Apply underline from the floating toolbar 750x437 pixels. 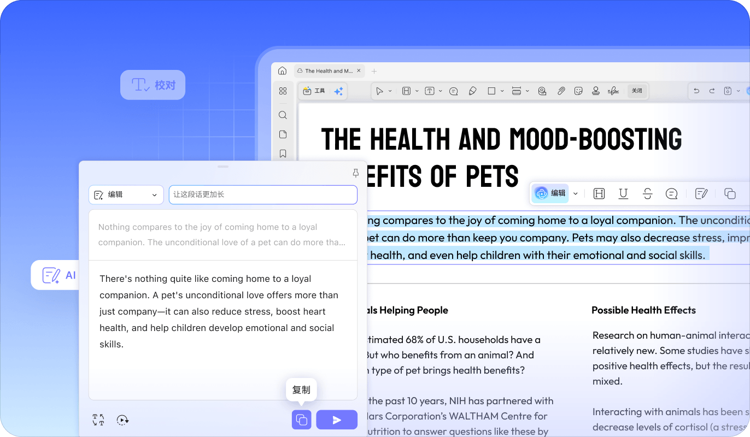point(623,193)
